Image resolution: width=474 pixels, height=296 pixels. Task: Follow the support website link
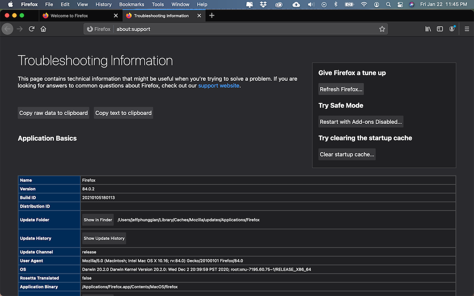pos(219,86)
